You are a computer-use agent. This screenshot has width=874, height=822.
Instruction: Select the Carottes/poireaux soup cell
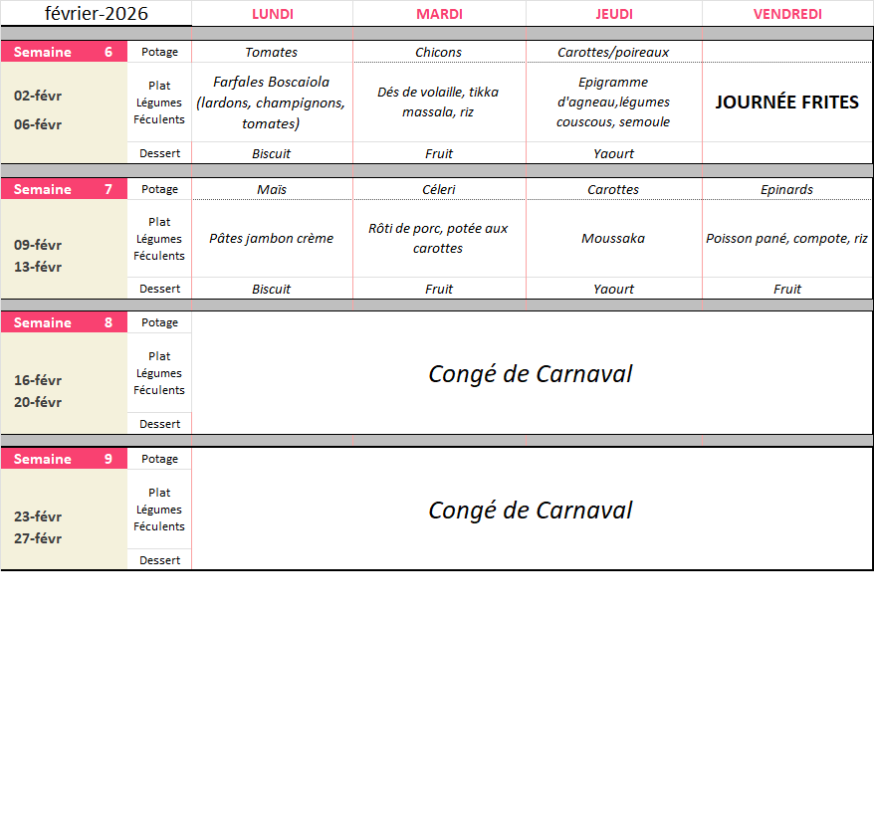[613, 52]
